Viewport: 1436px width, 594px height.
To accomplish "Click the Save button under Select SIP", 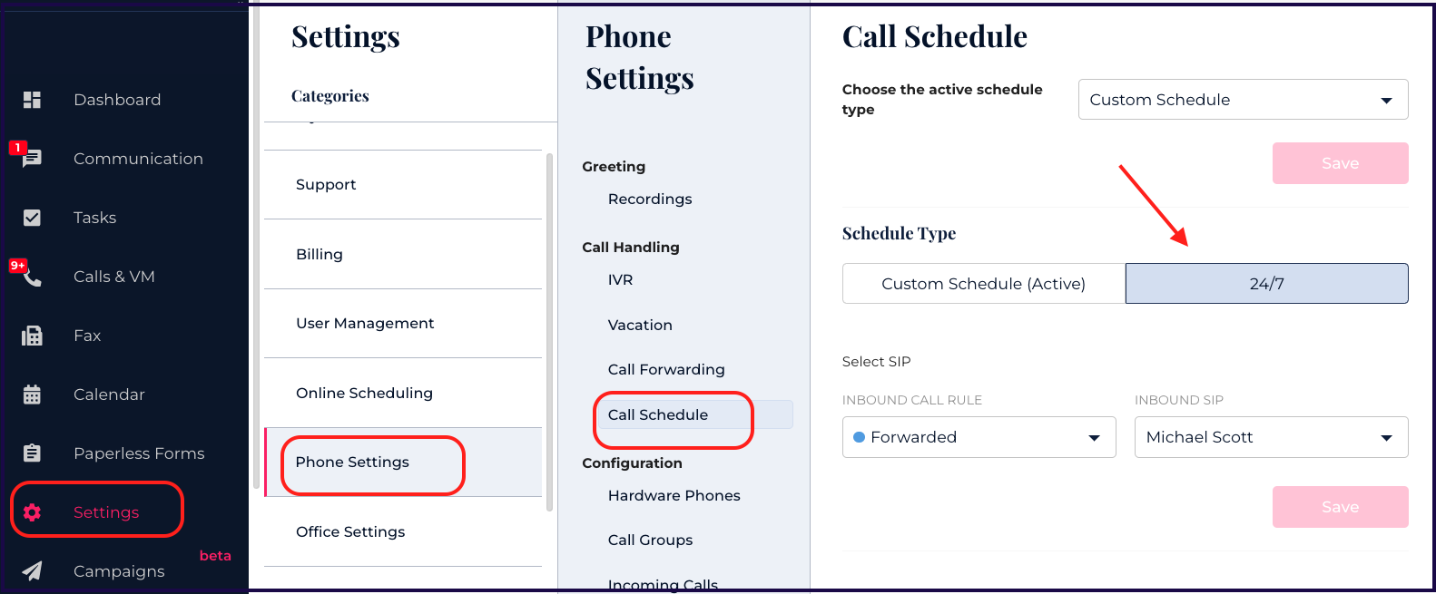I will tap(1340, 507).
